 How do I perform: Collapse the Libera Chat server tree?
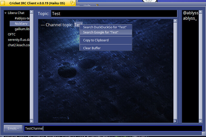coord(5,13)
